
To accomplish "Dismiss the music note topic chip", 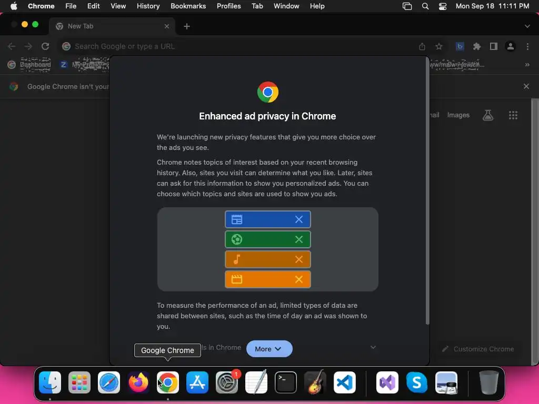I will pyautogui.click(x=299, y=259).
